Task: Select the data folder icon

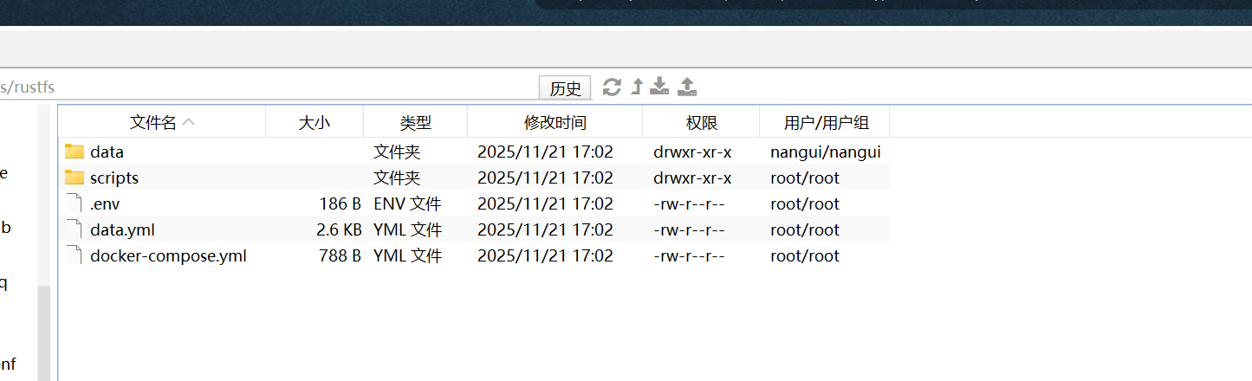Action: (75, 152)
